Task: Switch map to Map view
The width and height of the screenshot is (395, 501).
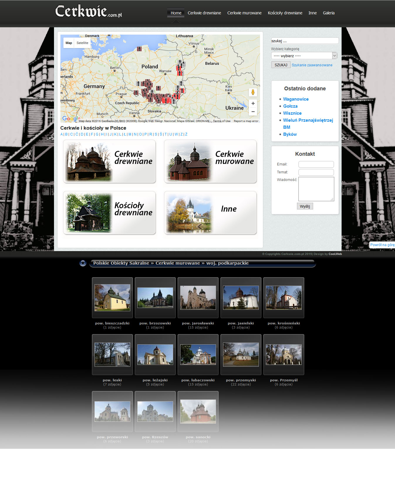Action: point(69,43)
